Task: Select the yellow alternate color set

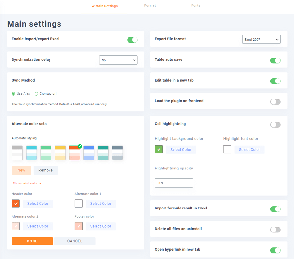Action: 60,153
